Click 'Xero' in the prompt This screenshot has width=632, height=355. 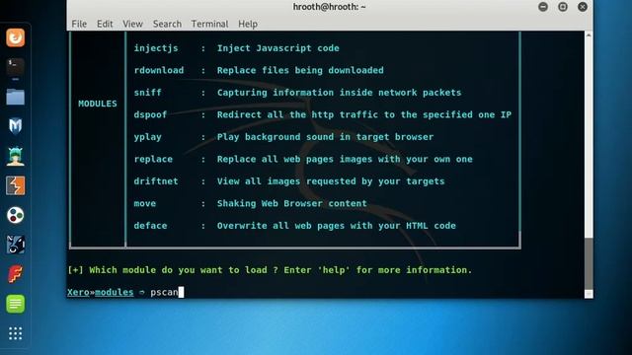78,292
